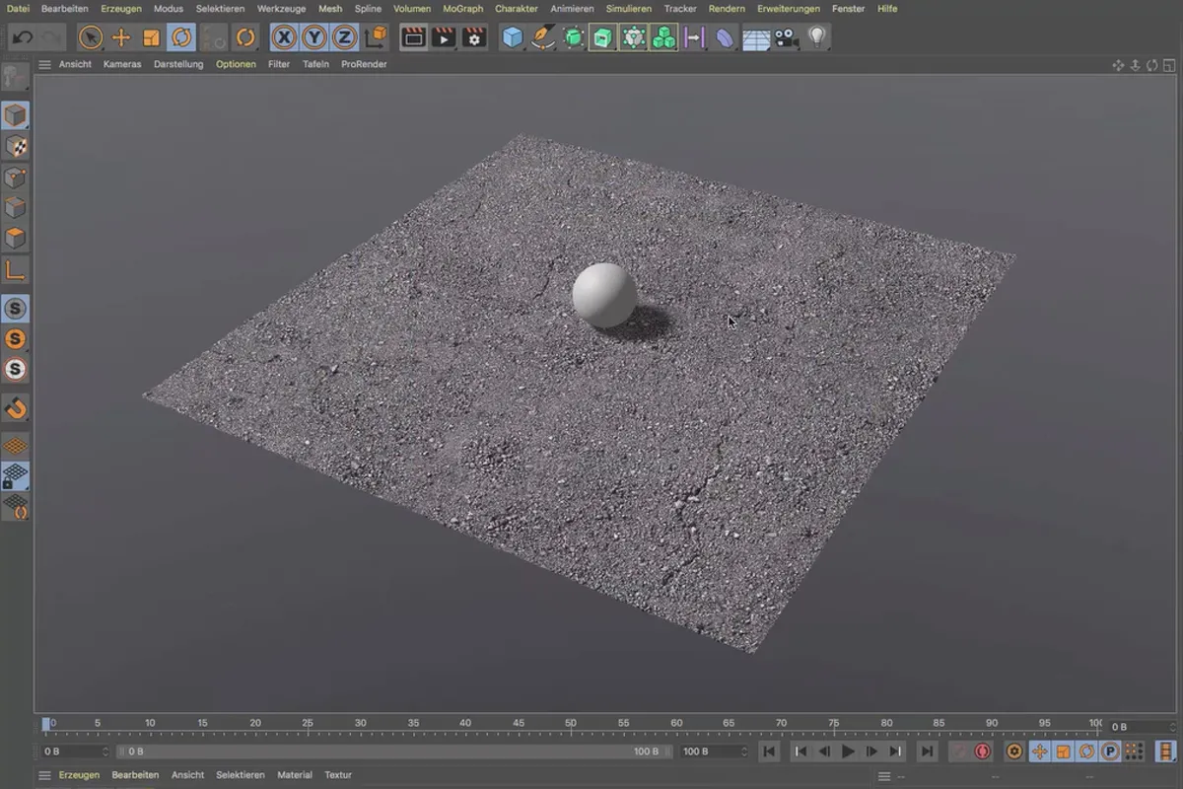The height and width of the screenshot is (789, 1183).
Task: Enable snapping with the magnet icon
Action: pos(16,407)
